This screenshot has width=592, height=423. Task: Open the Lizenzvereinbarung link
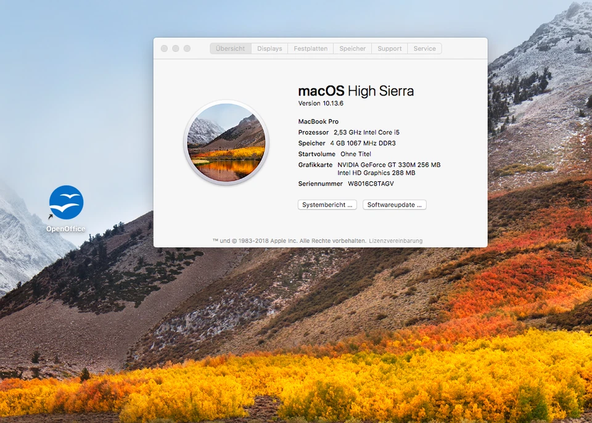(397, 240)
